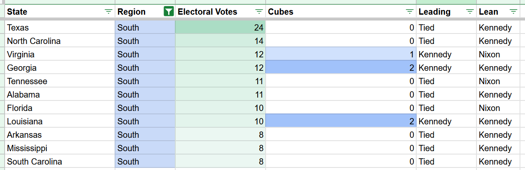Click Mississippi's Electoral Votes cell
525x170 pixels.
[220, 148]
